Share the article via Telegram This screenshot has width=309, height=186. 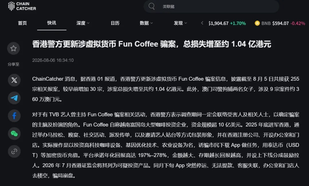click(14, 98)
